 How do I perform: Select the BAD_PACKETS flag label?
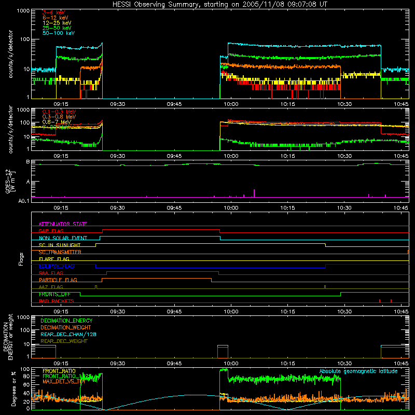[x=57, y=301]
